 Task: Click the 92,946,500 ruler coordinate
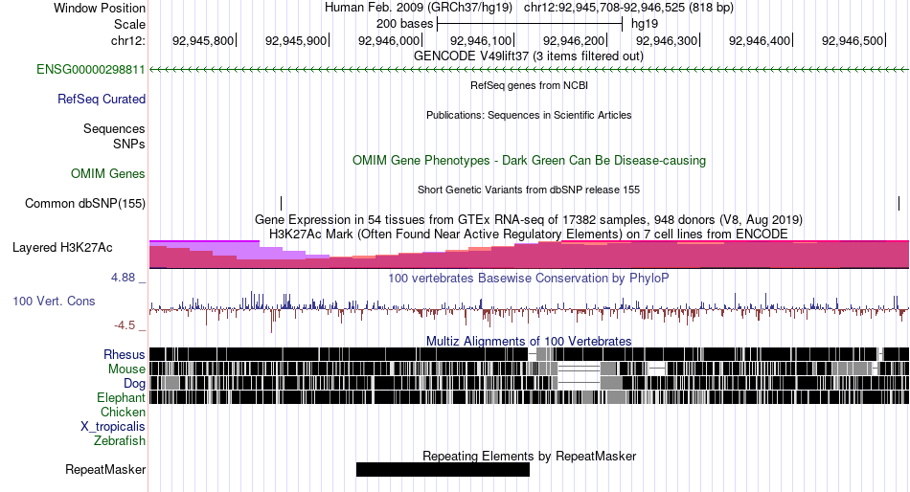pyautogui.click(x=852, y=40)
